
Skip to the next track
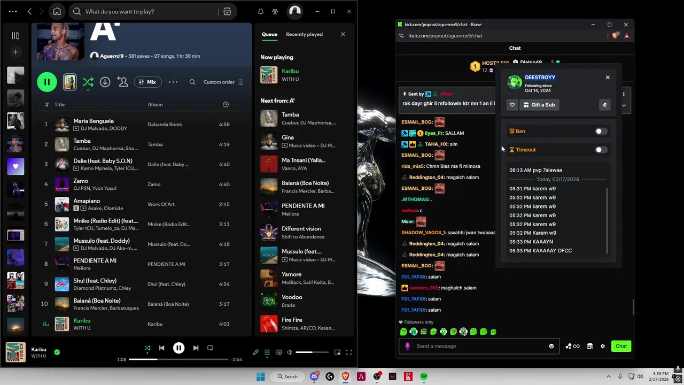pyautogui.click(x=196, y=348)
